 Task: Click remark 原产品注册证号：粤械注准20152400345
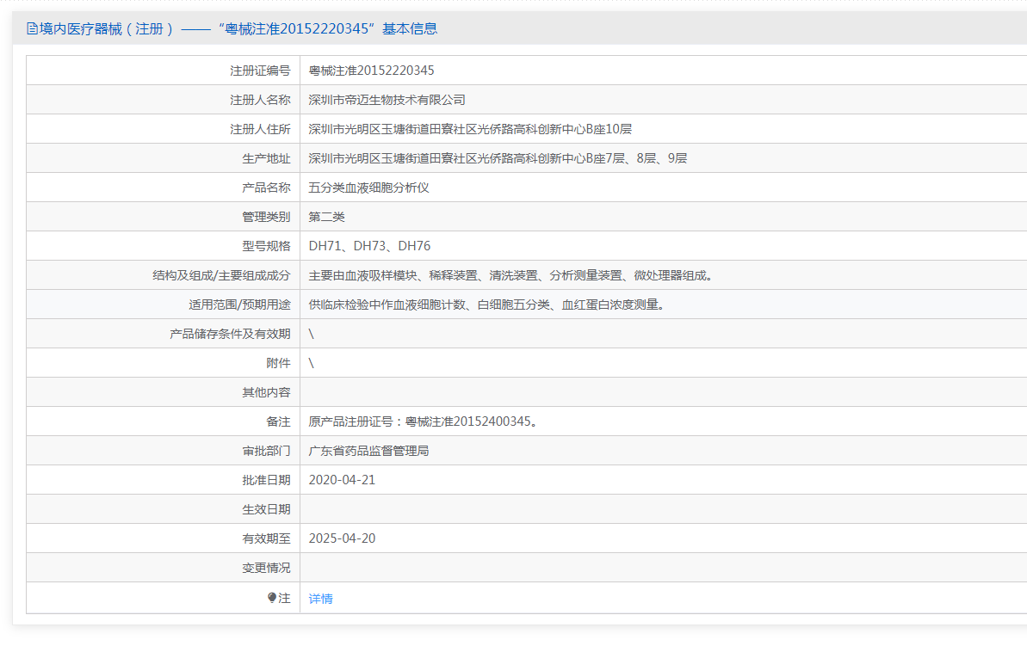425,421
